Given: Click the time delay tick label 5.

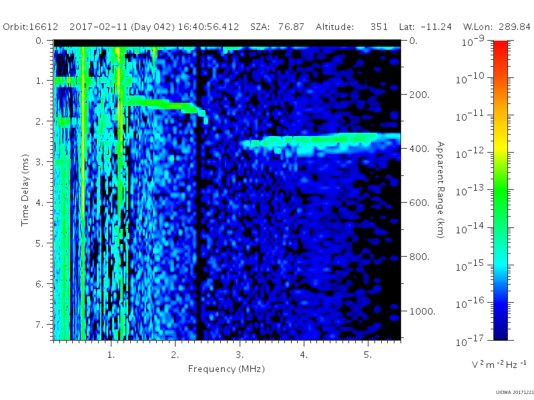Looking at the screenshot, I should click(x=39, y=243).
